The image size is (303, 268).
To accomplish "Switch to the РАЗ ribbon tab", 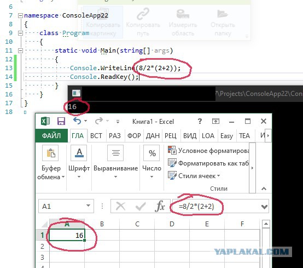I will coord(115,136).
